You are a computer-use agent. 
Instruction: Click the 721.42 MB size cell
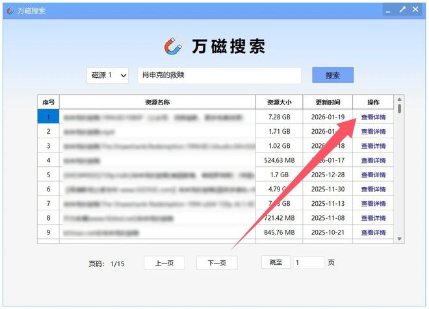pyautogui.click(x=279, y=218)
